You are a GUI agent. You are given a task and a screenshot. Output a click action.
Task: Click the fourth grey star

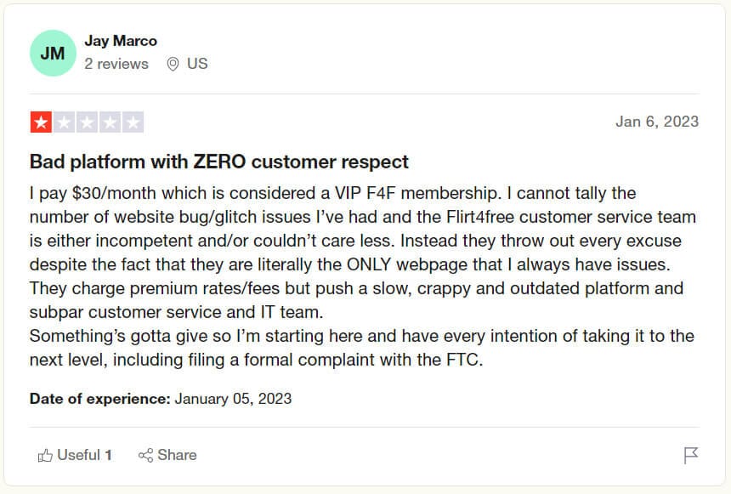pyautogui.click(x=110, y=122)
